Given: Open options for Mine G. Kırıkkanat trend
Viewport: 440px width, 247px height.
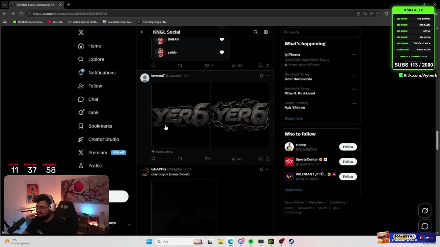Looking at the screenshot, I should pos(355,89).
